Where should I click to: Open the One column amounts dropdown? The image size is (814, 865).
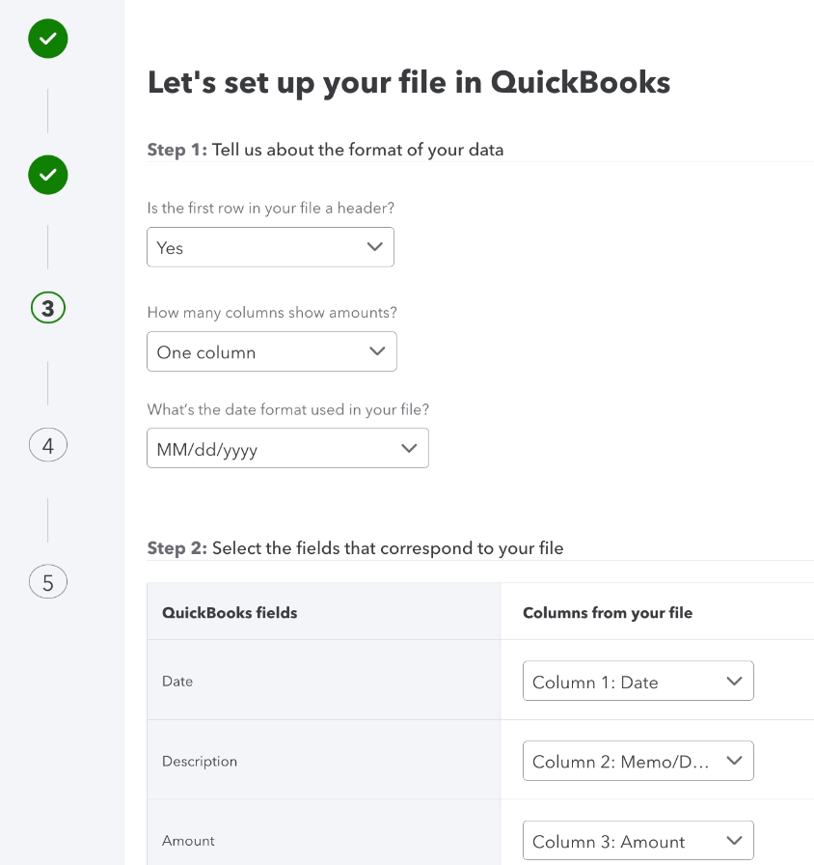(272, 351)
